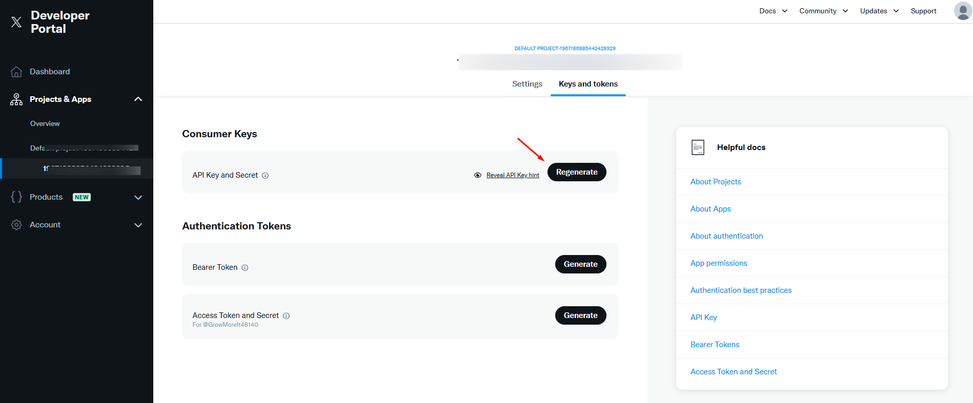Toggle the eye icon to reveal API Key hint
This screenshot has width=973, height=403.
pyautogui.click(x=478, y=175)
